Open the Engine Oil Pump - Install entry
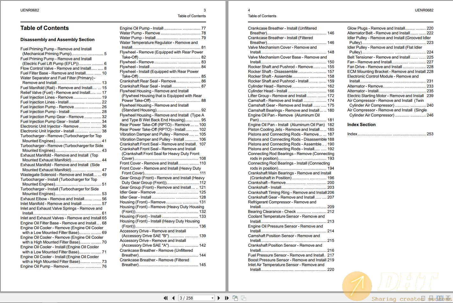Image resolution: width=453 pixels, height=303 pixels. [x=163, y=28]
